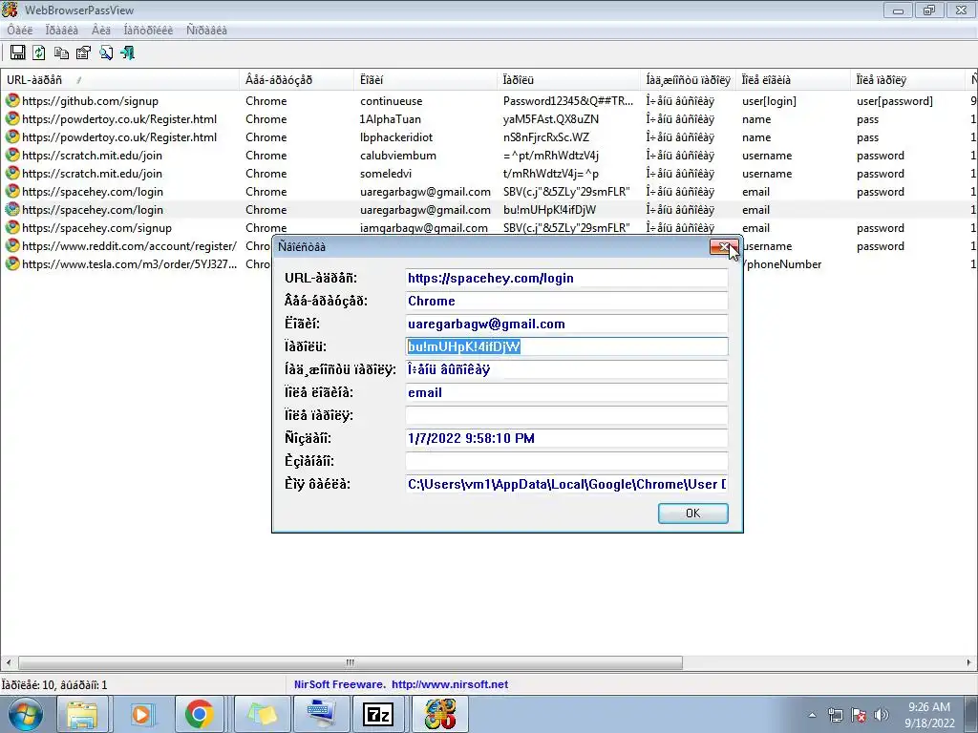Open the first menu bar item (File)
This screenshot has width=978, height=733.
[19, 30]
